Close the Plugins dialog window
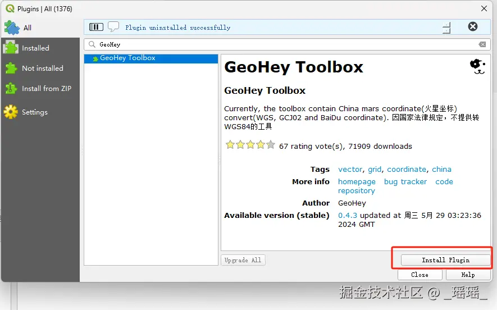The width and height of the screenshot is (497, 310). pyautogui.click(x=484, y=8)
